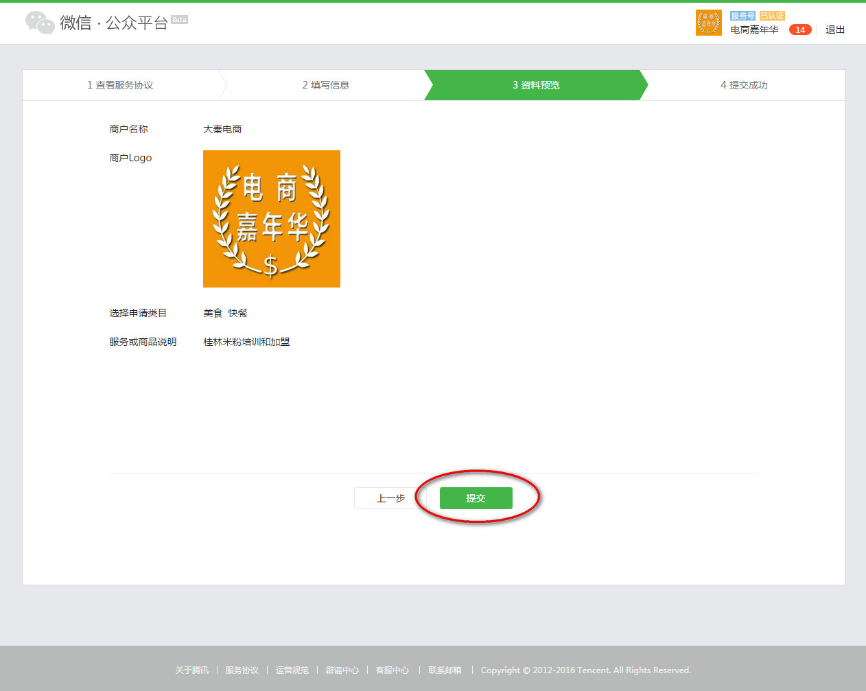Screen dimensions: 866x691
Task: Open the 微信·公众平台 home title
Action: coord(114,23)
